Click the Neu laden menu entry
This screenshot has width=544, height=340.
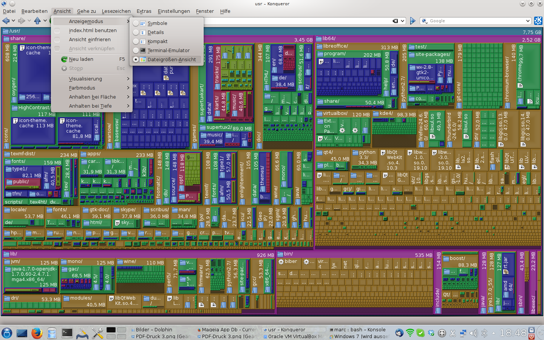[91, 59]
